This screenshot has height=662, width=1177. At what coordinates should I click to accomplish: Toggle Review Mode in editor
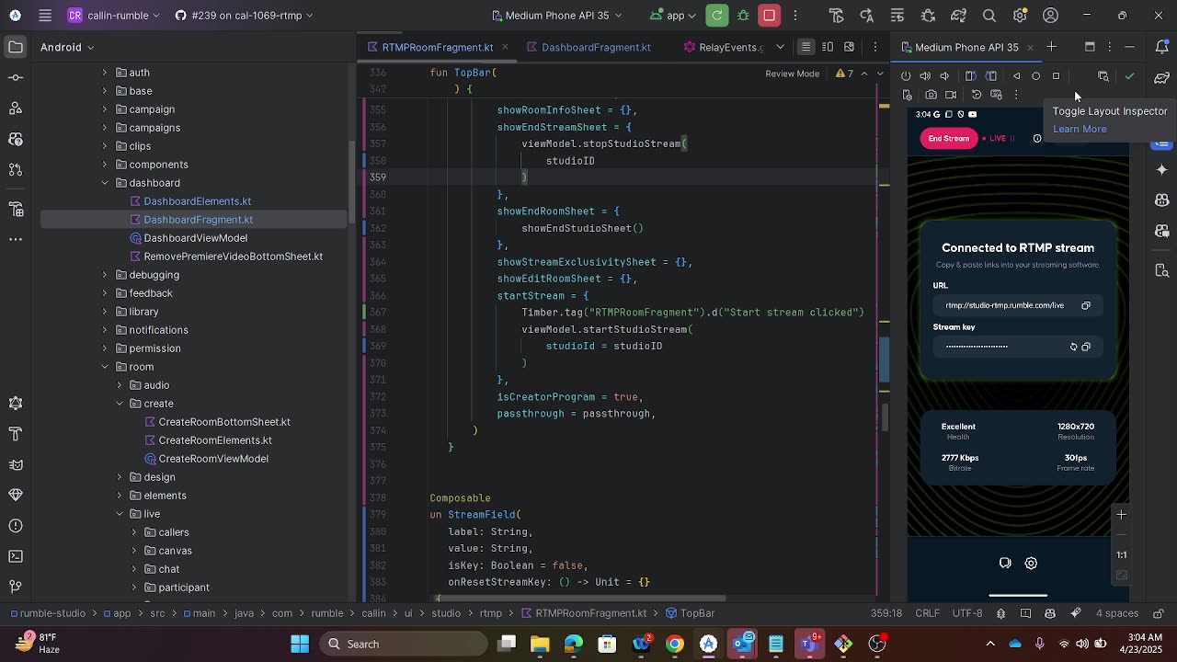(792, 74)
